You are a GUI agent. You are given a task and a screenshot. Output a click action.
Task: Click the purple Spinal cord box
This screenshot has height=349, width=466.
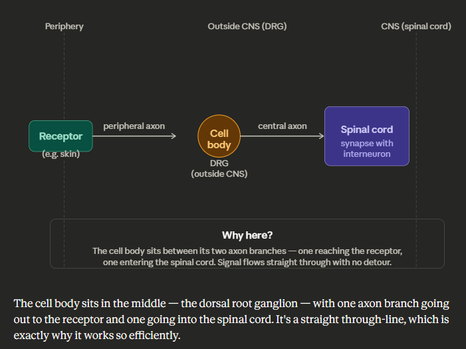(366, 136)
